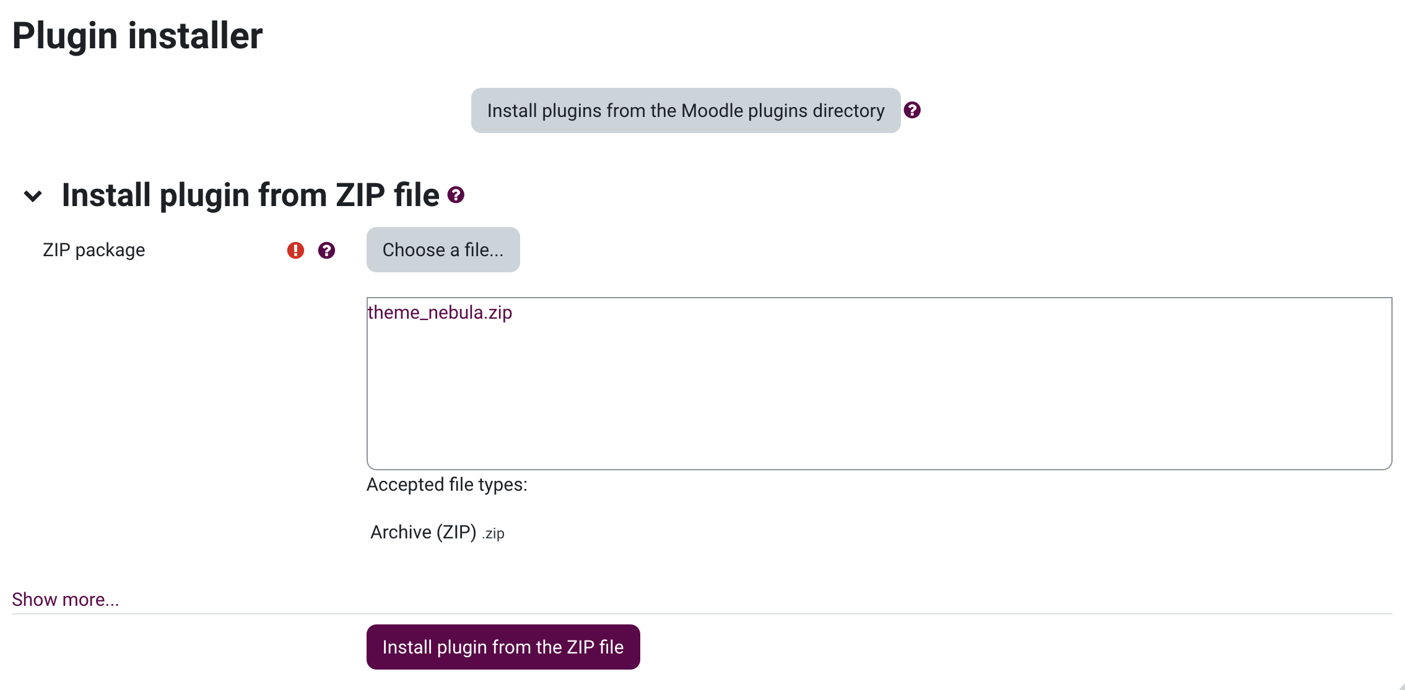Screen dimensions: 1405x690
Task: Submit with Install plugin from the ZIP file
Action: pyautogui.click(x=503, y=647)
